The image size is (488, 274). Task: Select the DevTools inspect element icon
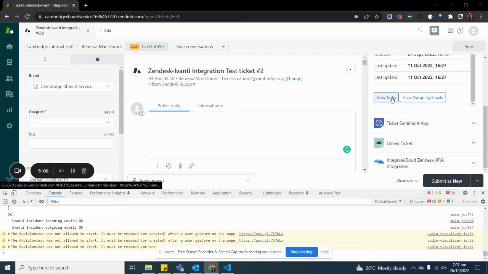tap(5, 193)
